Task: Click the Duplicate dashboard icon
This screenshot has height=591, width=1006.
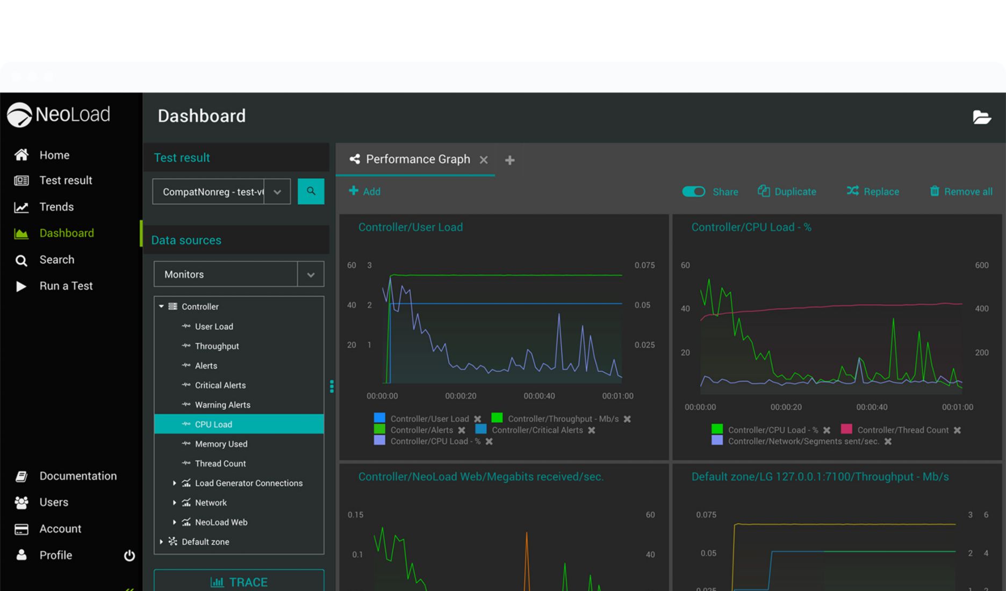Action: (764, 191)
